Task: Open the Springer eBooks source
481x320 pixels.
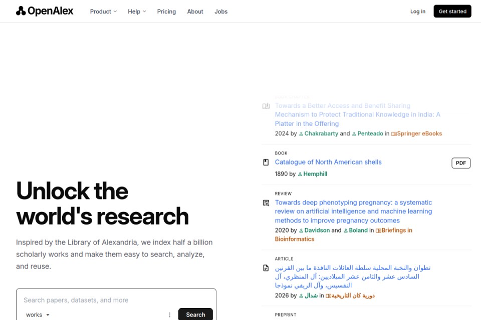Action: [x=419, y=133]
